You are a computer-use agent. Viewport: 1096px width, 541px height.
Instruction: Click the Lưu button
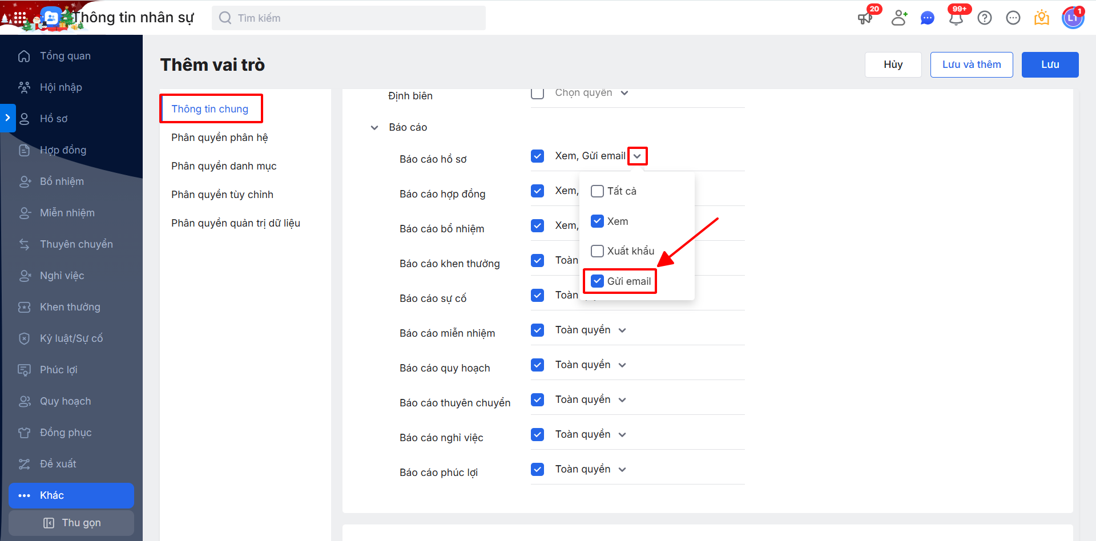point(1050,64)
